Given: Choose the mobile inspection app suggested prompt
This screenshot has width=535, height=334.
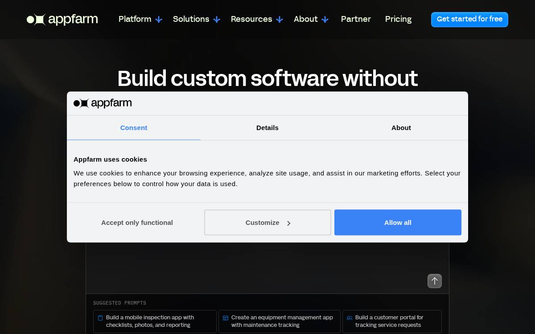Looking at the screenshot, I should pos(155,322).
